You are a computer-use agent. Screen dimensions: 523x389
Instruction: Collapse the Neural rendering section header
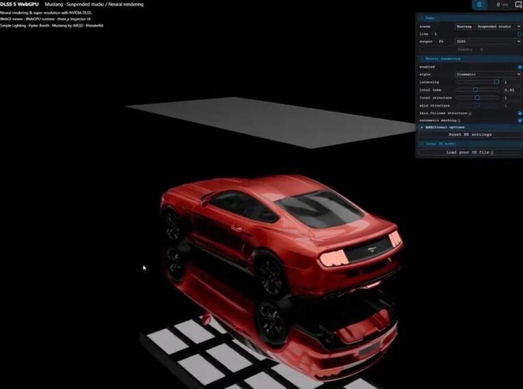pos(470,58)
